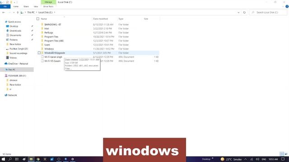Open the recent locations dropdown arrow
This screenshot has width=289, height=162.
(x=14, y=13)
